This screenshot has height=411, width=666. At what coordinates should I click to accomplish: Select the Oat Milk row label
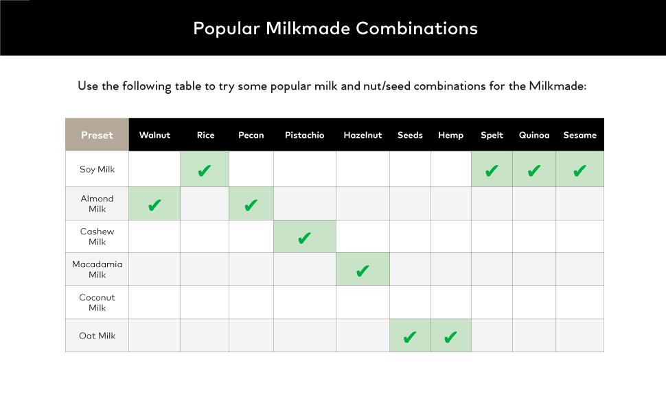[97, 336]
